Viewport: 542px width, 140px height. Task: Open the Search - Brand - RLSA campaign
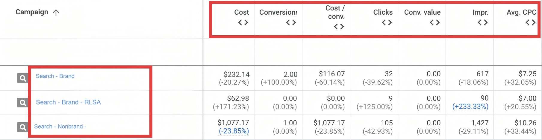(x=68, y=102)
